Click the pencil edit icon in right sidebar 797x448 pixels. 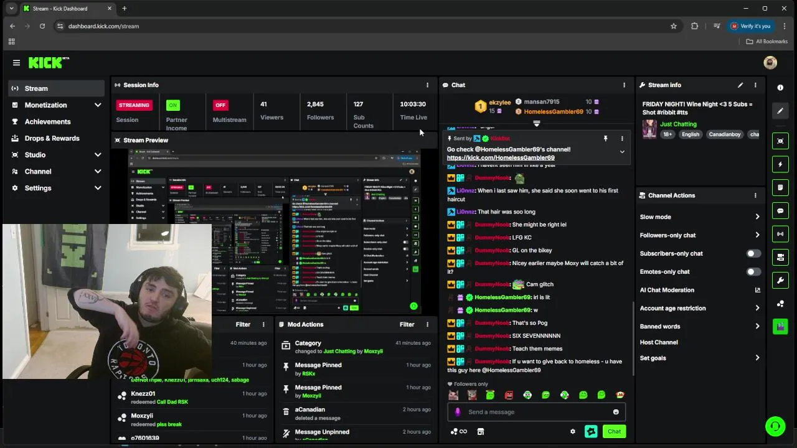780,111
